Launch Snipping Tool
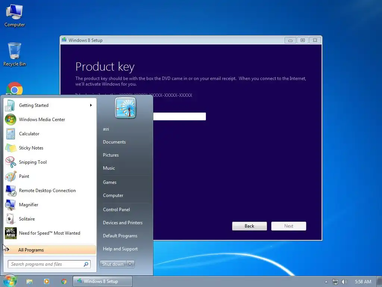The image size is (382, 287). [50, 162]
